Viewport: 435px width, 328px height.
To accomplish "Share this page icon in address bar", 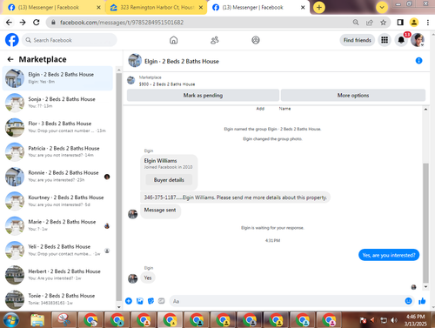I will pyautogui.click(x=370, y=23).
